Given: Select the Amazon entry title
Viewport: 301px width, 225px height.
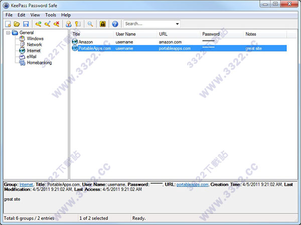Looking at the screenshot, I should 86,42.
